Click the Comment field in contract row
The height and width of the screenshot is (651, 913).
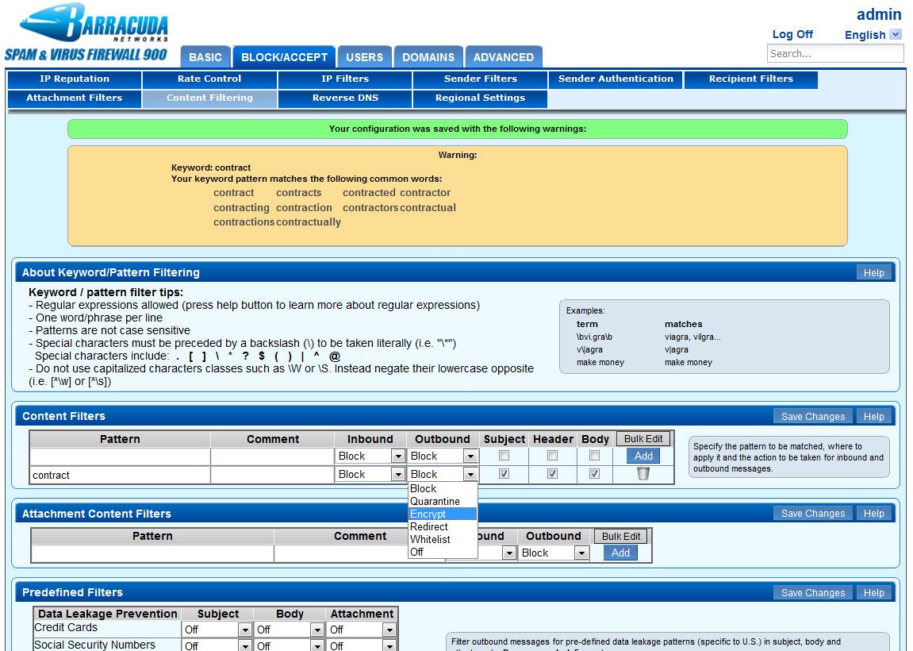[272, 475]
